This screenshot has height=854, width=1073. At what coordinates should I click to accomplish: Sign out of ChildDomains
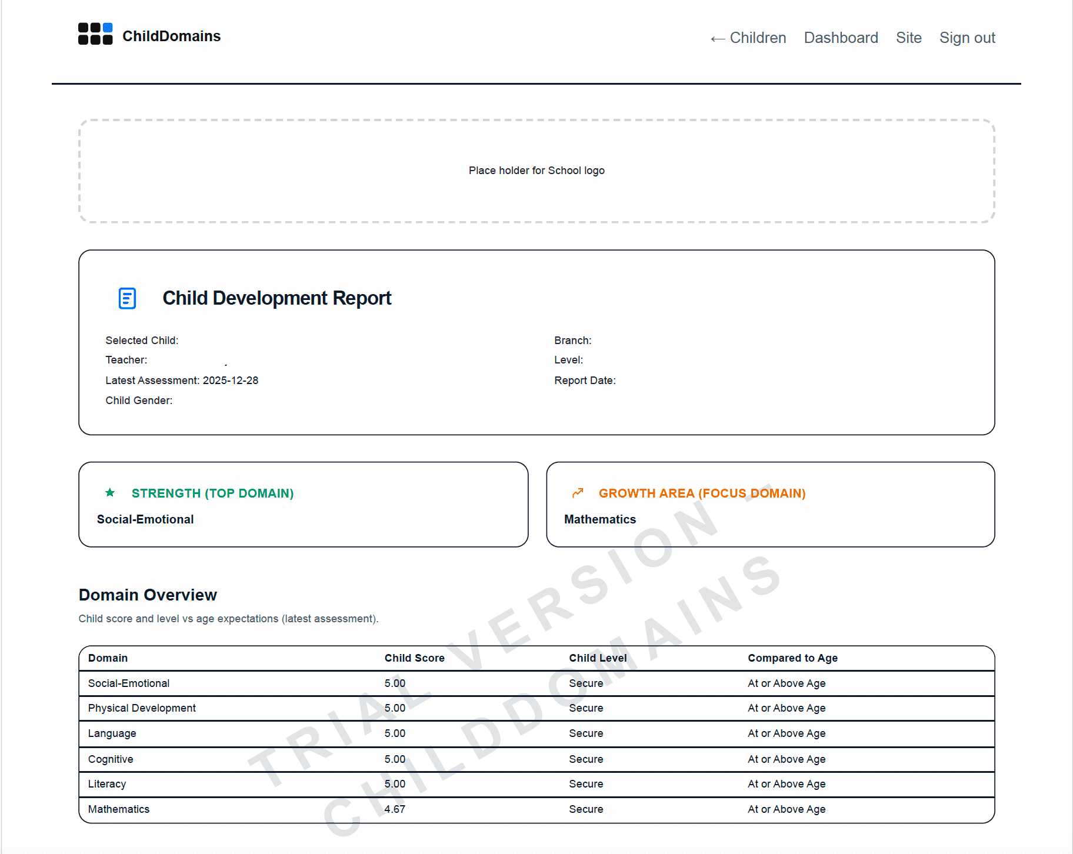tap(967, 38)
